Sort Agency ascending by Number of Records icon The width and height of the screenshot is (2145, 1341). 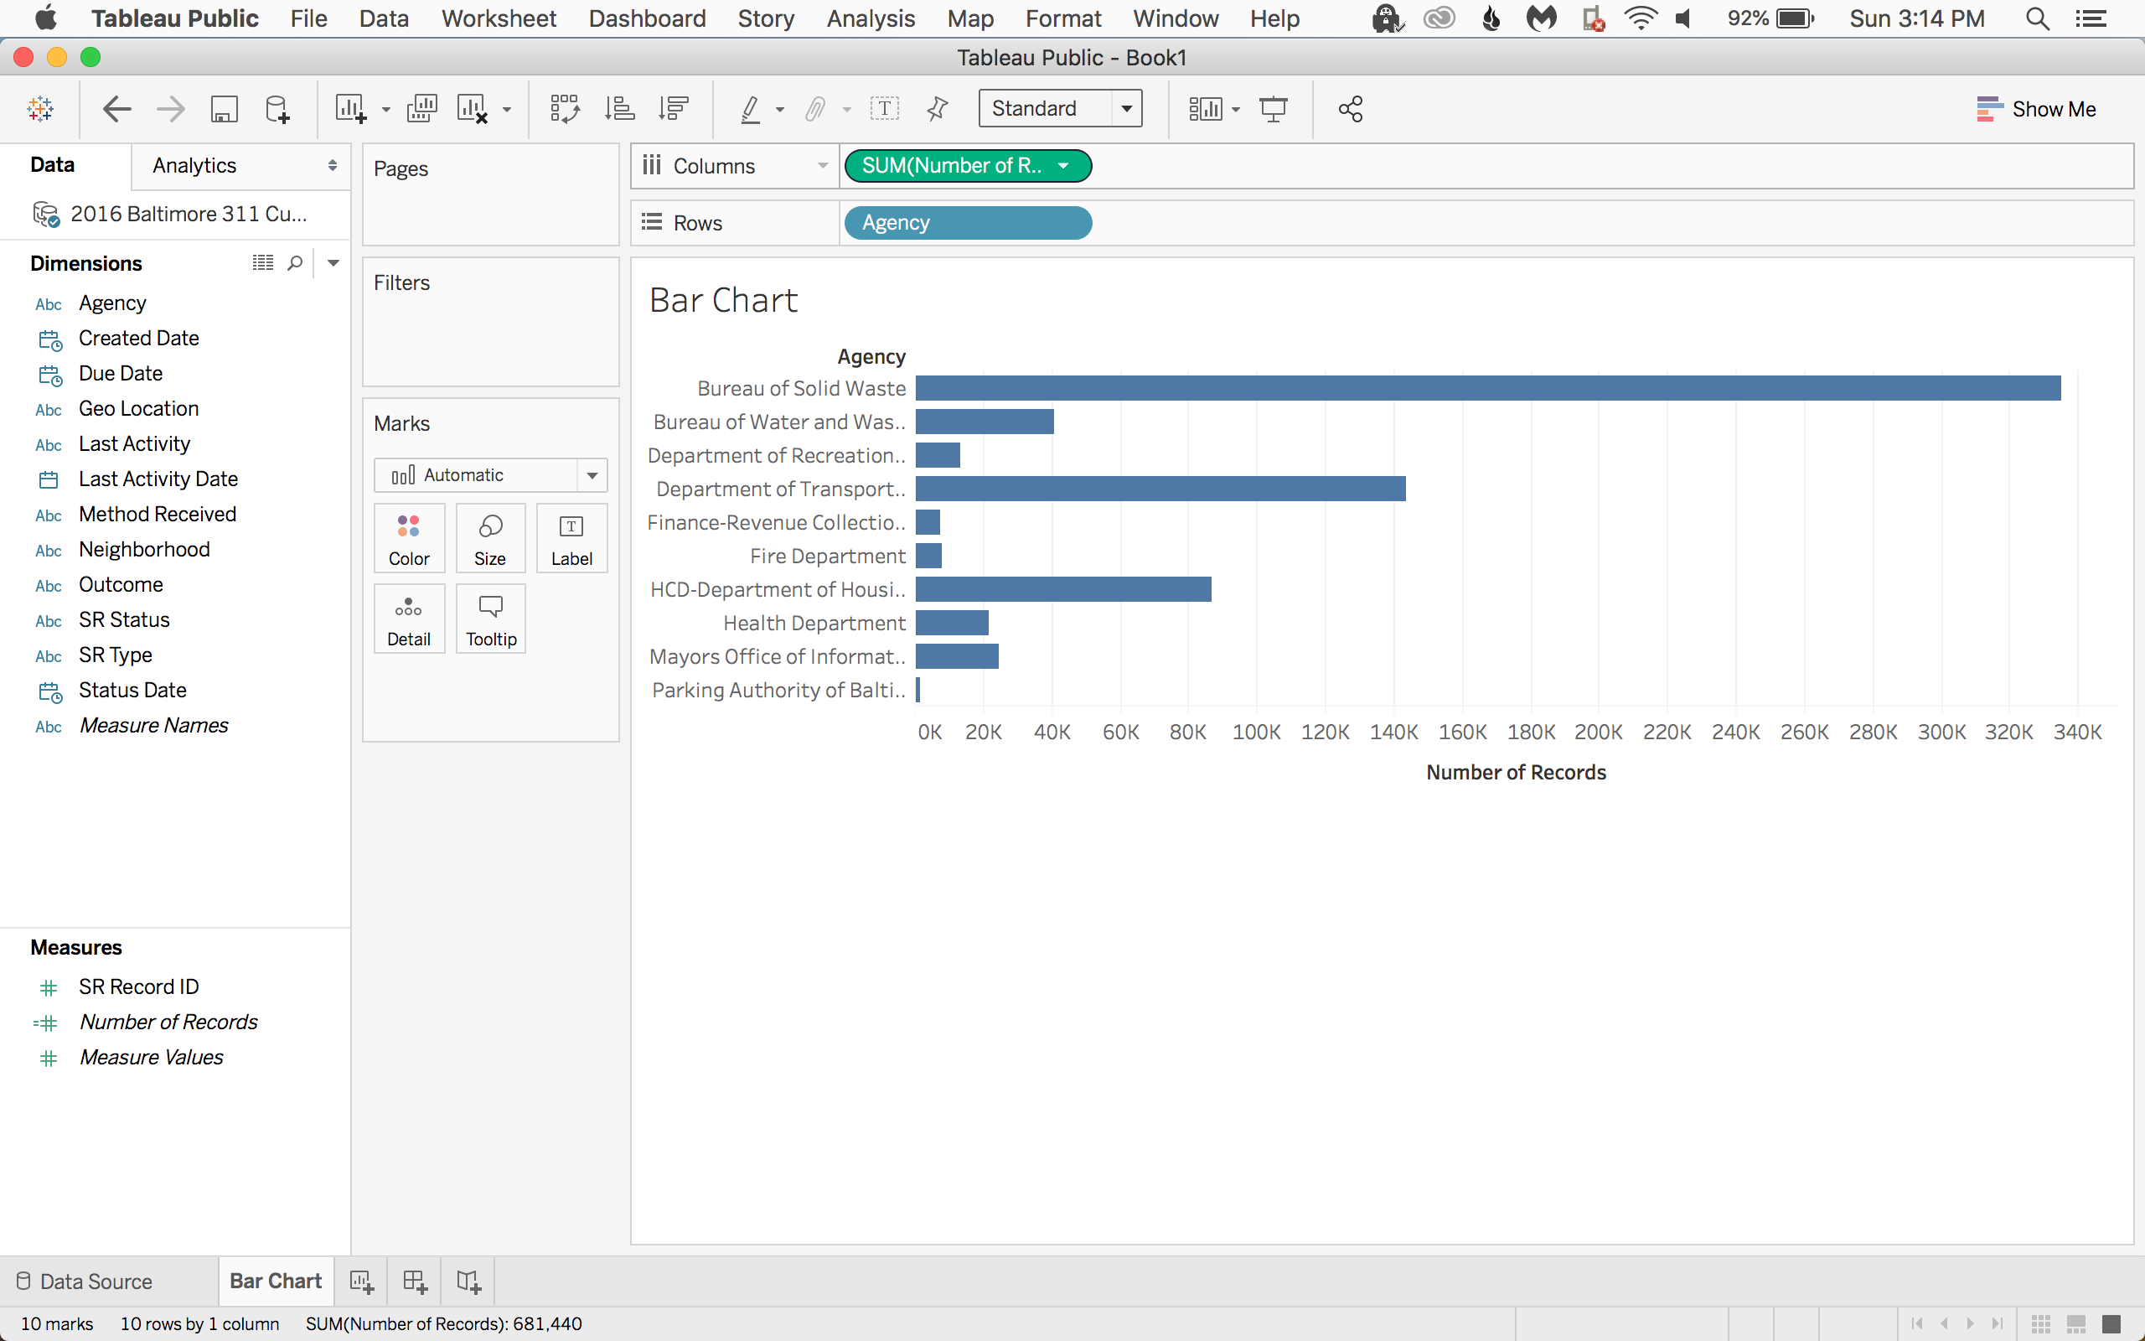click(618, 109)
